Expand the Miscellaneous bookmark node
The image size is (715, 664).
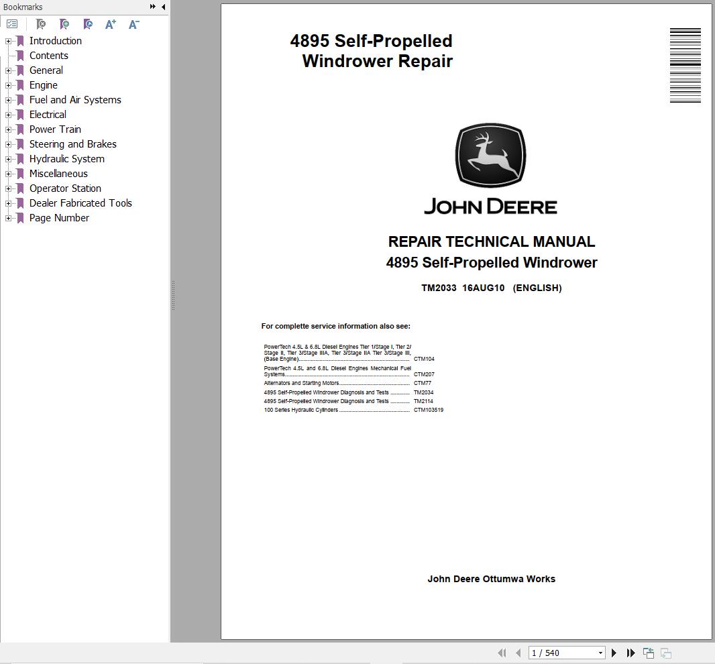(x=8, y=174)
